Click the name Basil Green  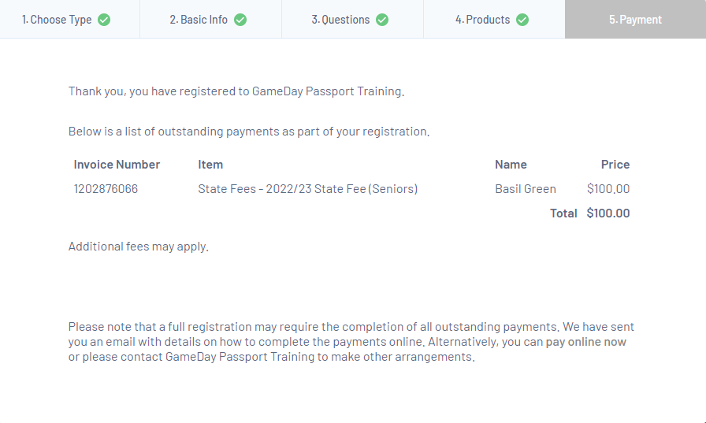point(526,189)
